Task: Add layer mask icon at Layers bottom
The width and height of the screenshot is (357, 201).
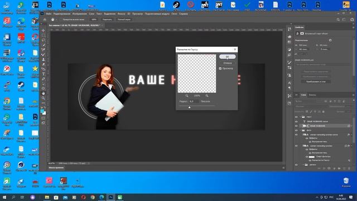Action: point(329,169)
